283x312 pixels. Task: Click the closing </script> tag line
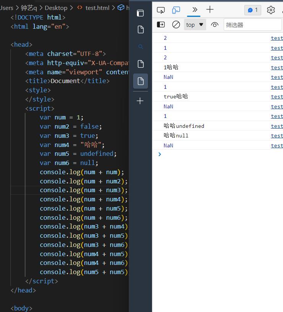pyautogui.click(x=42, y=281)
